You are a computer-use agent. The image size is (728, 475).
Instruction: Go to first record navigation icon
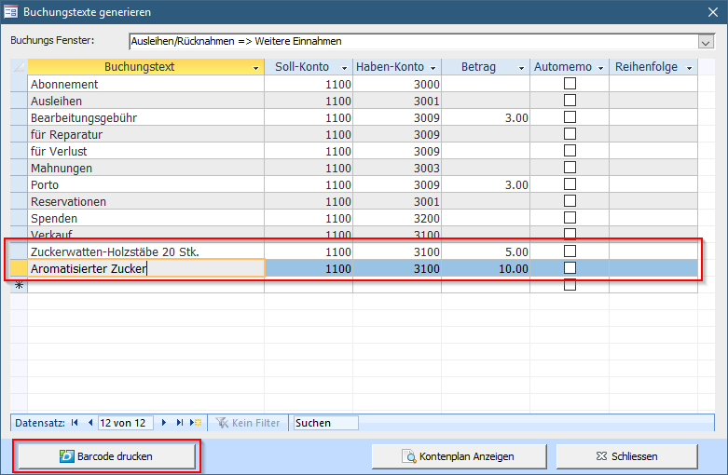pyautogui.click(x=75, y=423)
